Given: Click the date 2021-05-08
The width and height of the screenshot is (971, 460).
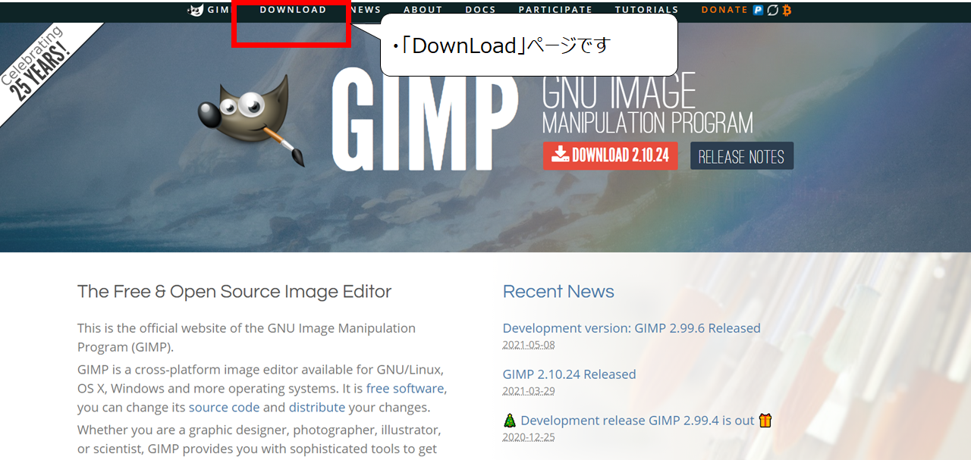Looking at the screenshot, I should tap(529, 346).
